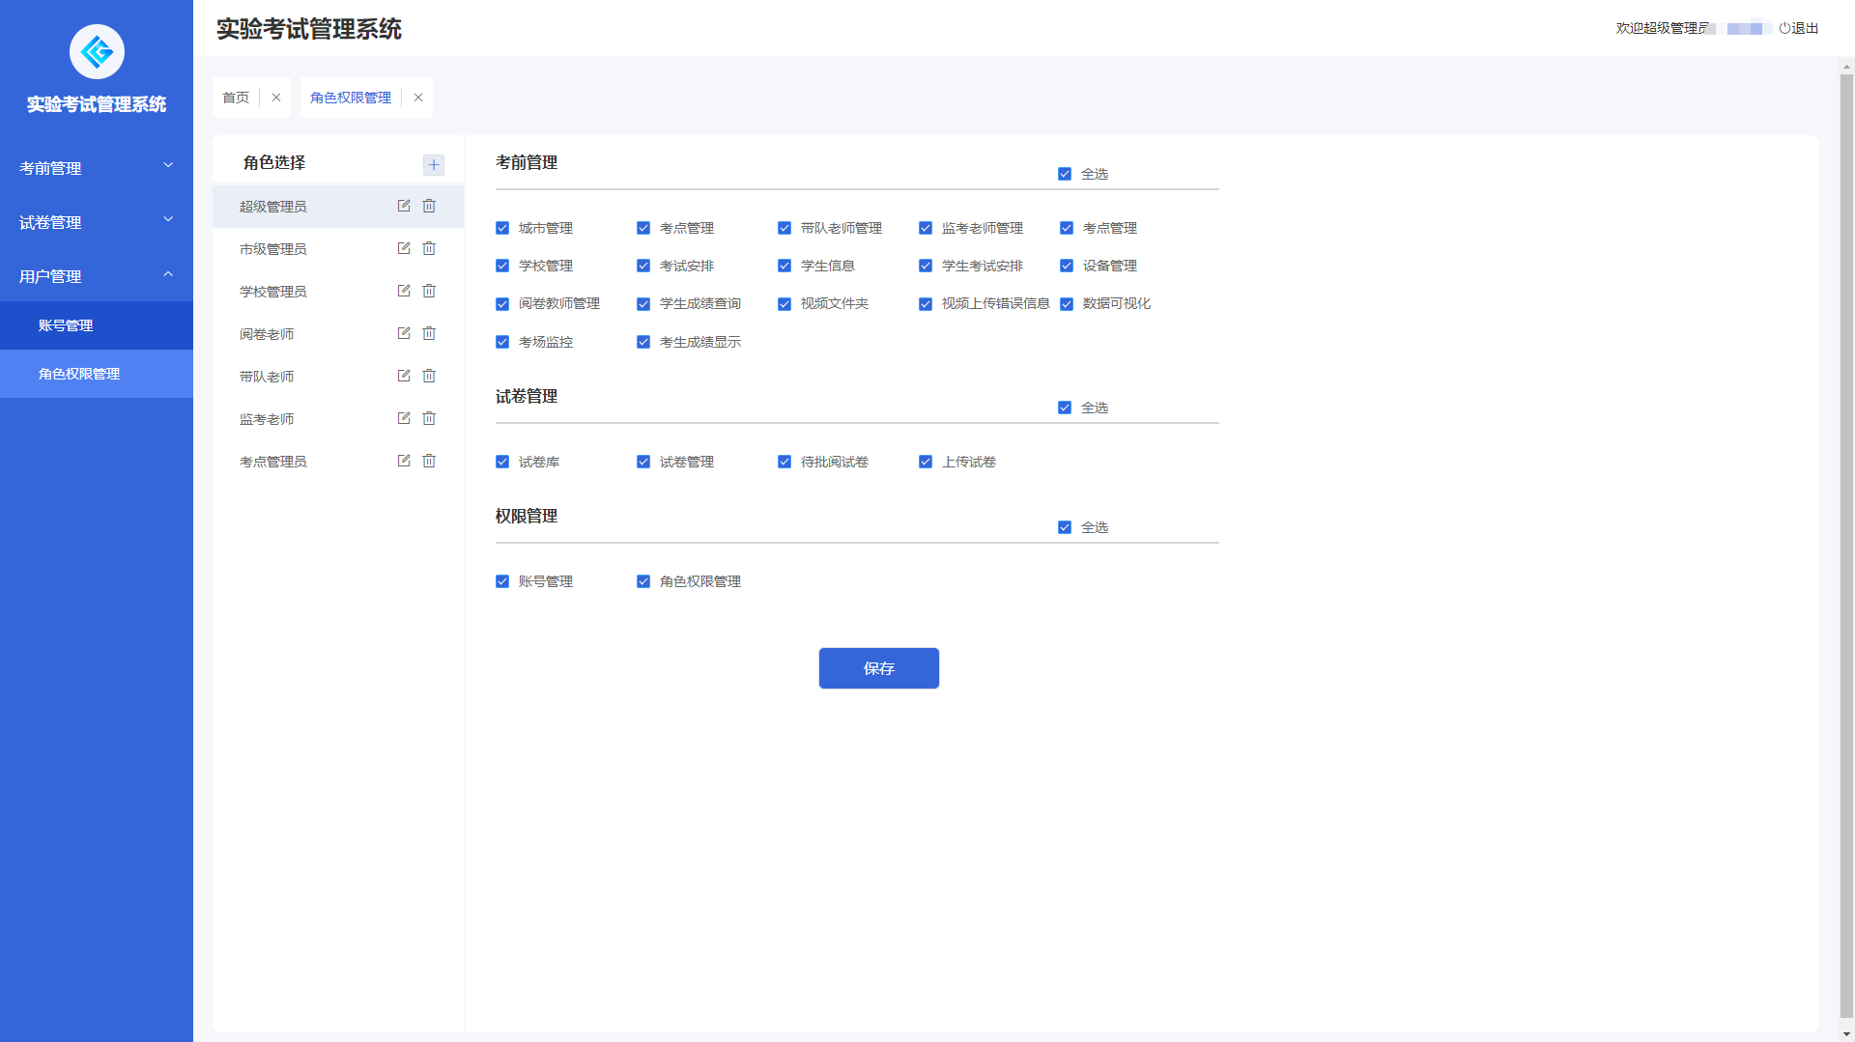The height and width of the screenshot is (1042, 1855).
Task: Delete the 阅卷老师 role
Action: (x=429, y=333)
